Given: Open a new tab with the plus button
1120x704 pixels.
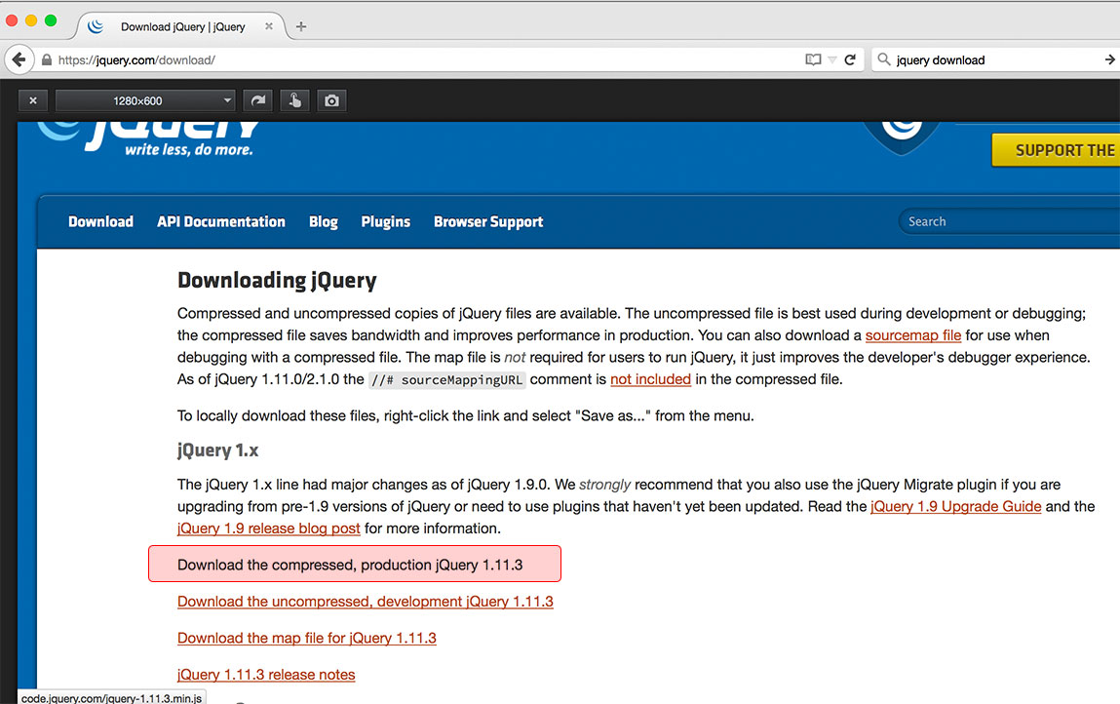Looking at the screenshot, I should click(301, 26).
